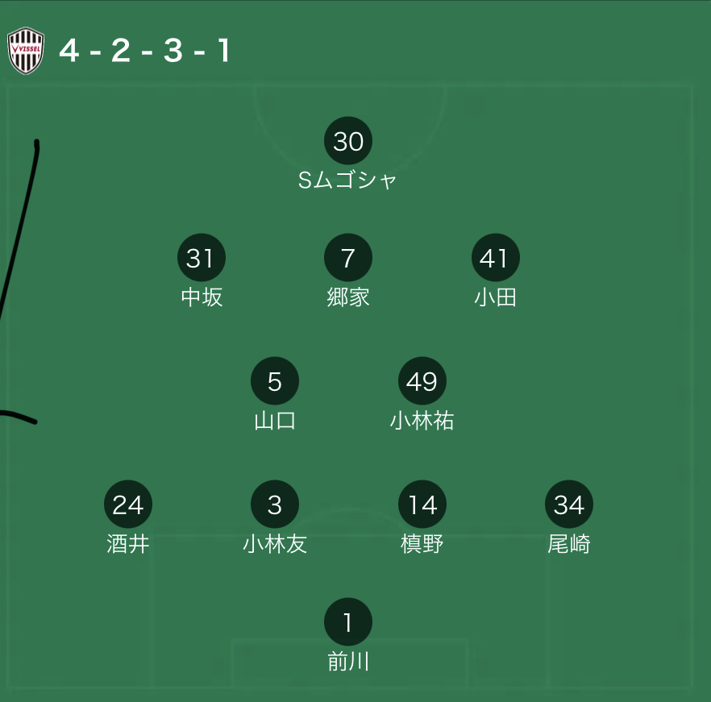Select player number 3 circle
The image size is (711, 702).
pos(275,505)
